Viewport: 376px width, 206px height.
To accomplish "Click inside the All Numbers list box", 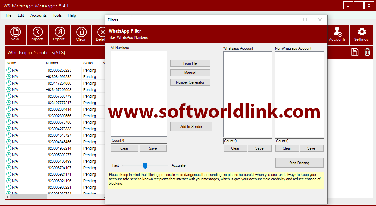I will tap(139, 94).
